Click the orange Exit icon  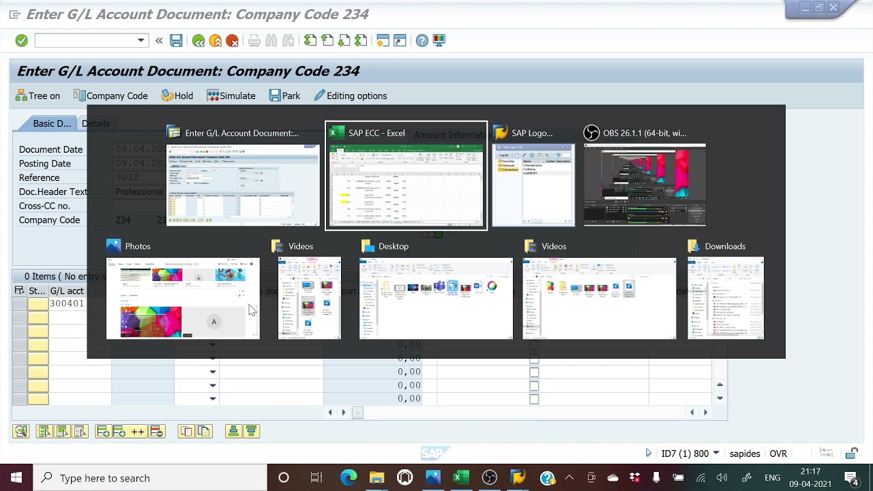pos(216,41)
